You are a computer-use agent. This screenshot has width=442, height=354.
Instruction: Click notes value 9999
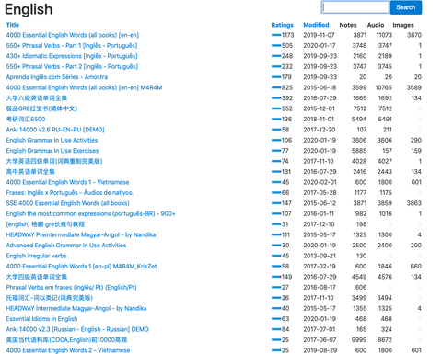click(x=359, y=340)
